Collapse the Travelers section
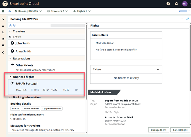 [11, 32]
